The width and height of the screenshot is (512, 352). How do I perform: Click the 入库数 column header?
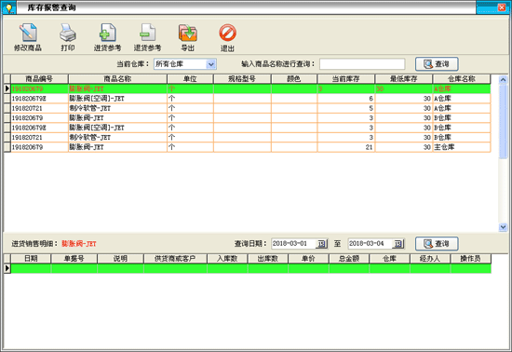(227, 259)
